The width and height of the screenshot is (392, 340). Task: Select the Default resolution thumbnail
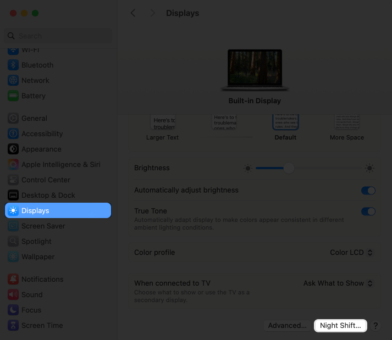click(285, 122)
